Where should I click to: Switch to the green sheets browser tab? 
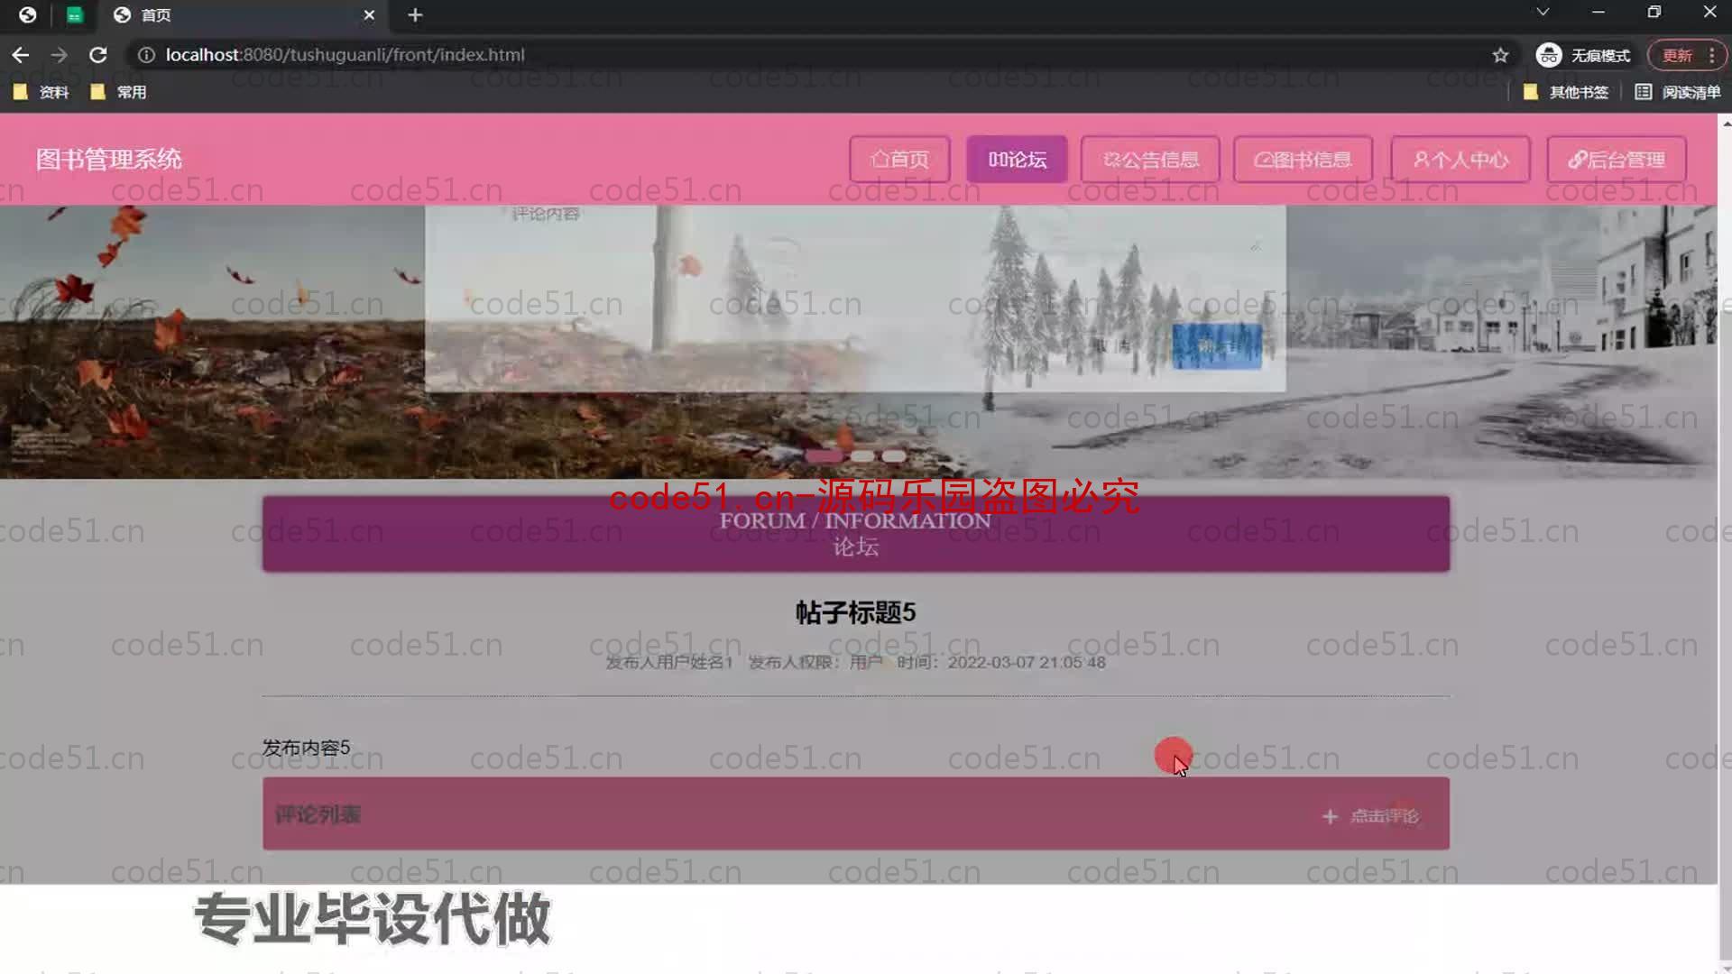point(75,15)
